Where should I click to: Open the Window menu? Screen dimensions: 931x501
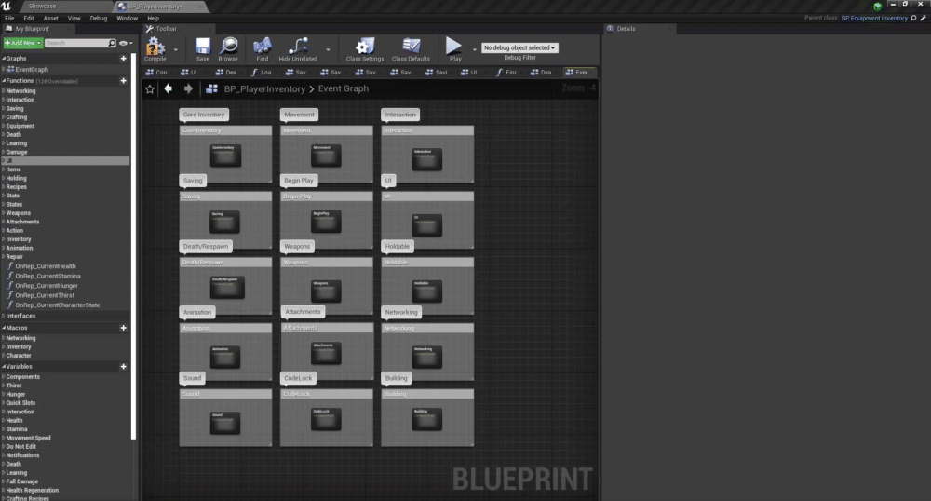click(x=127, y=19)
